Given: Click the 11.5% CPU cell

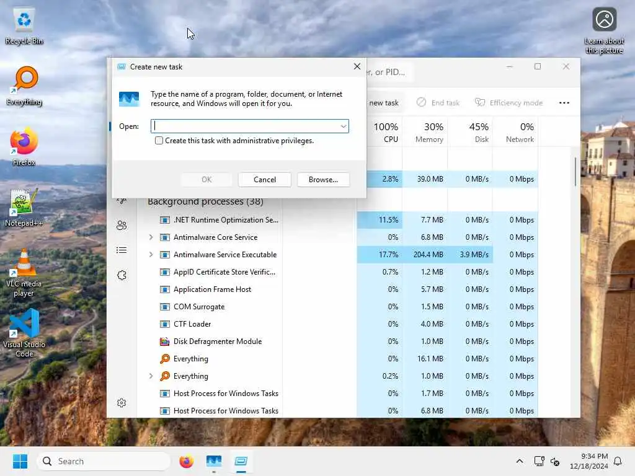Looking at the screenshot, I should (x=380, y=220).
